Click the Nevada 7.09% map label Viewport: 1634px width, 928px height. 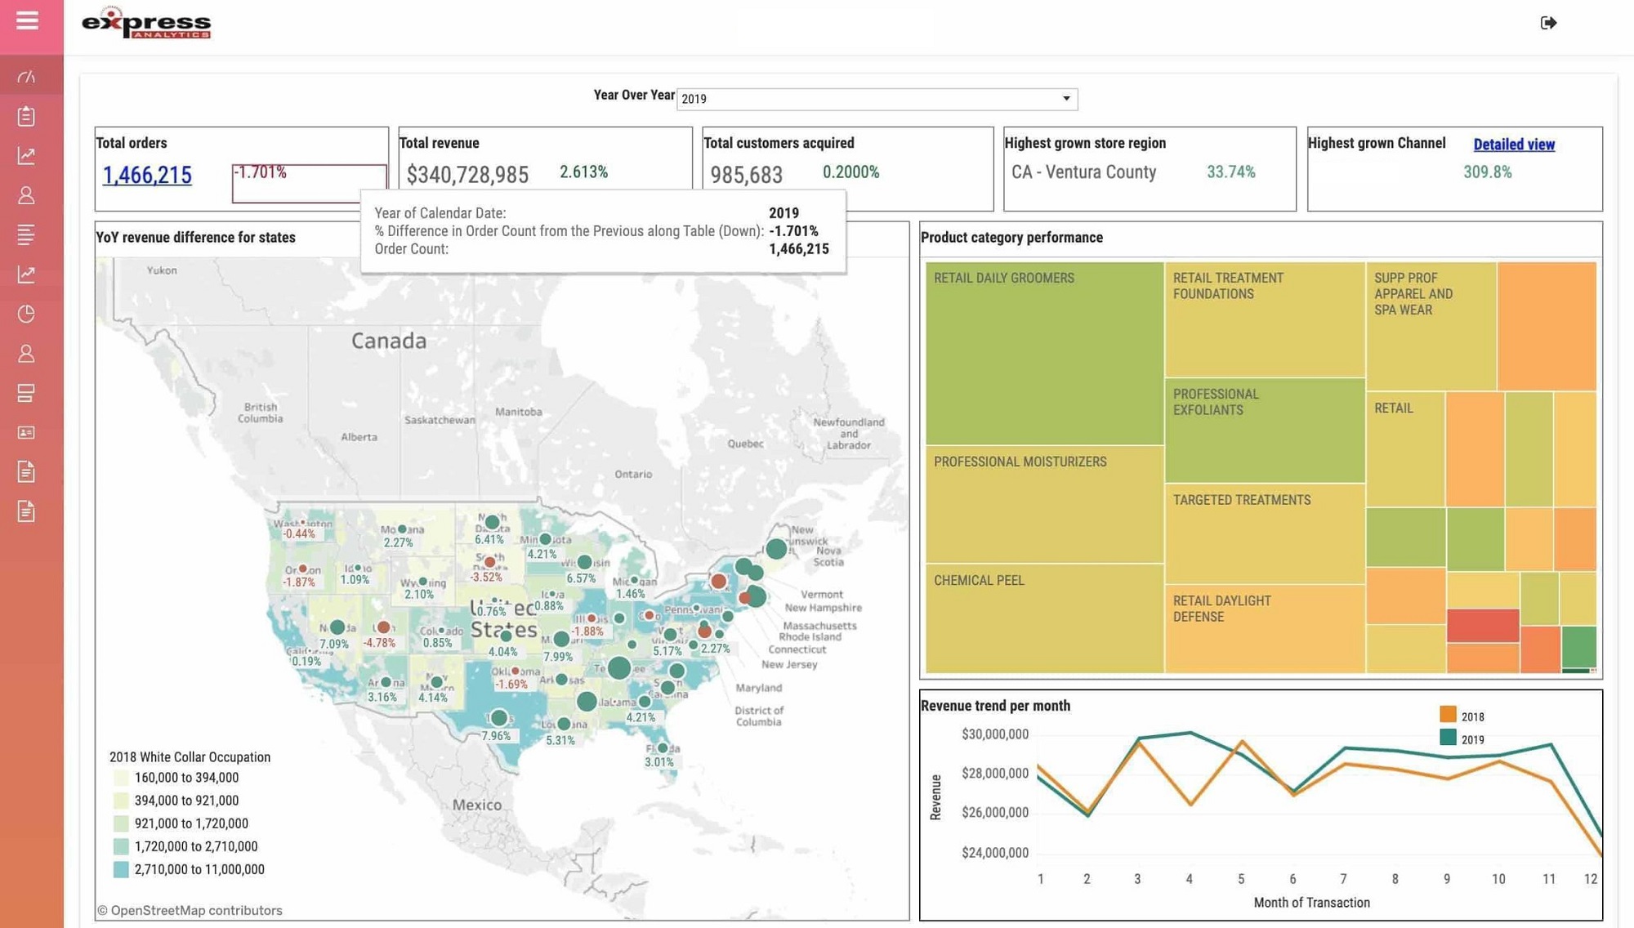[x=333, y=645]
